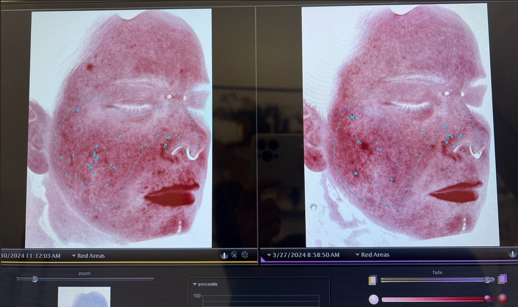Click the right facial Red Areas image
The width and height of the screenshot is (518, 307).
click(400, 125)
